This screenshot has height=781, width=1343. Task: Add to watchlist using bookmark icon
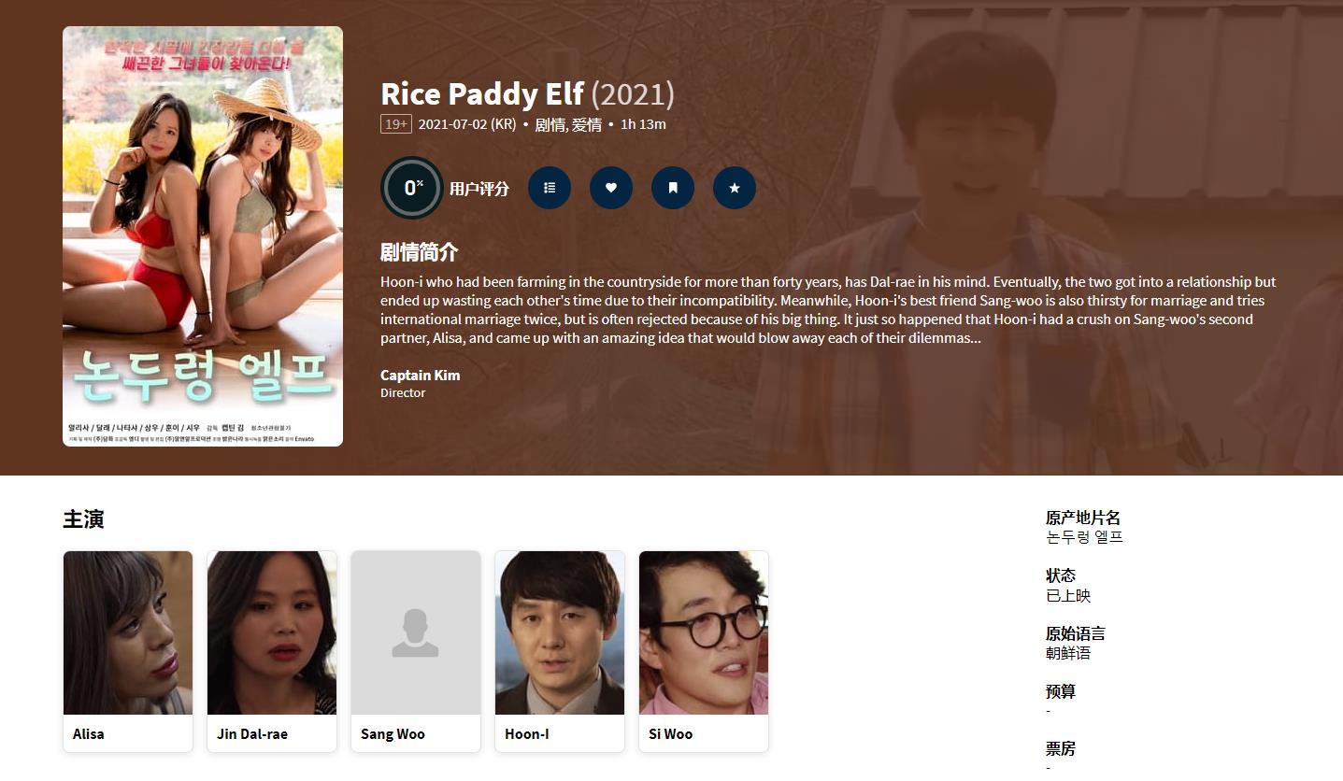[x=673, y=188]
